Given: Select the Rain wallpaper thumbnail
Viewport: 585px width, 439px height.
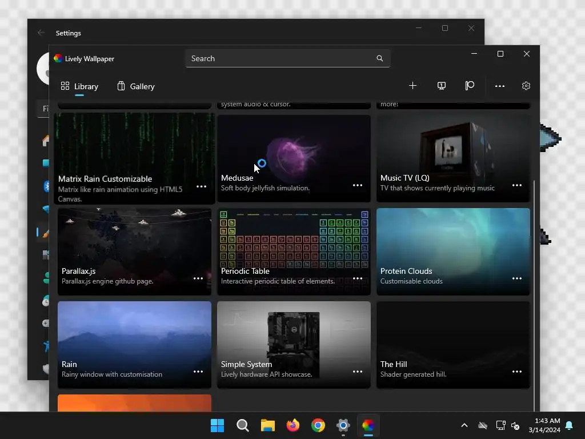Looking at the screenshot, I should tap(134, 345).
